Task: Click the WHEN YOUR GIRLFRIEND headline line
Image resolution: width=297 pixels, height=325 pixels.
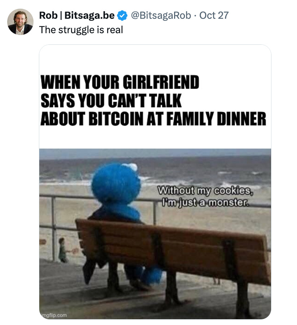Action: [120, 82]
